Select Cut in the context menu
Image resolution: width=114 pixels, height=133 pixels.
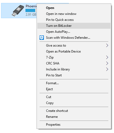coord(74,97)
